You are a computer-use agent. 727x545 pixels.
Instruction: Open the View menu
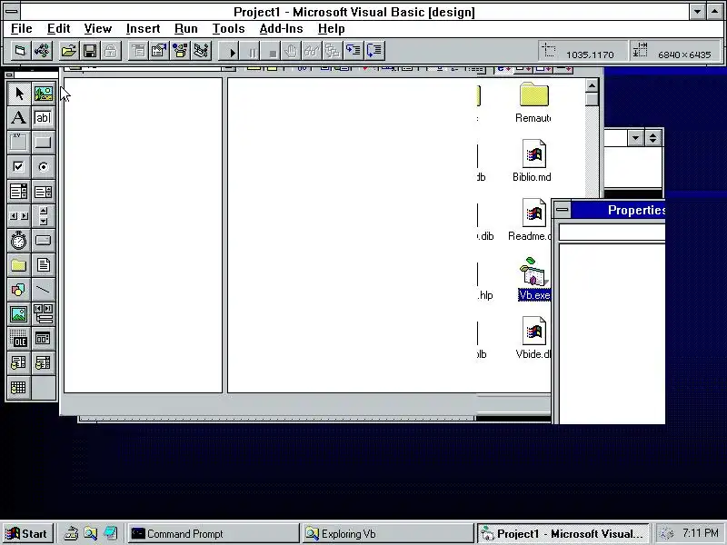[x=98, y=29]
